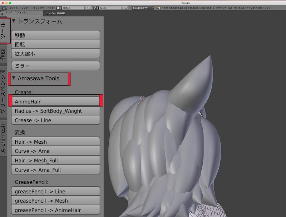Click the 移動 button
The image size is (286, 217).
(x=56, y=35)
